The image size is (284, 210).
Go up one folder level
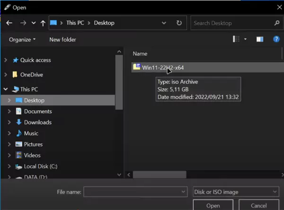click(43, 23)
